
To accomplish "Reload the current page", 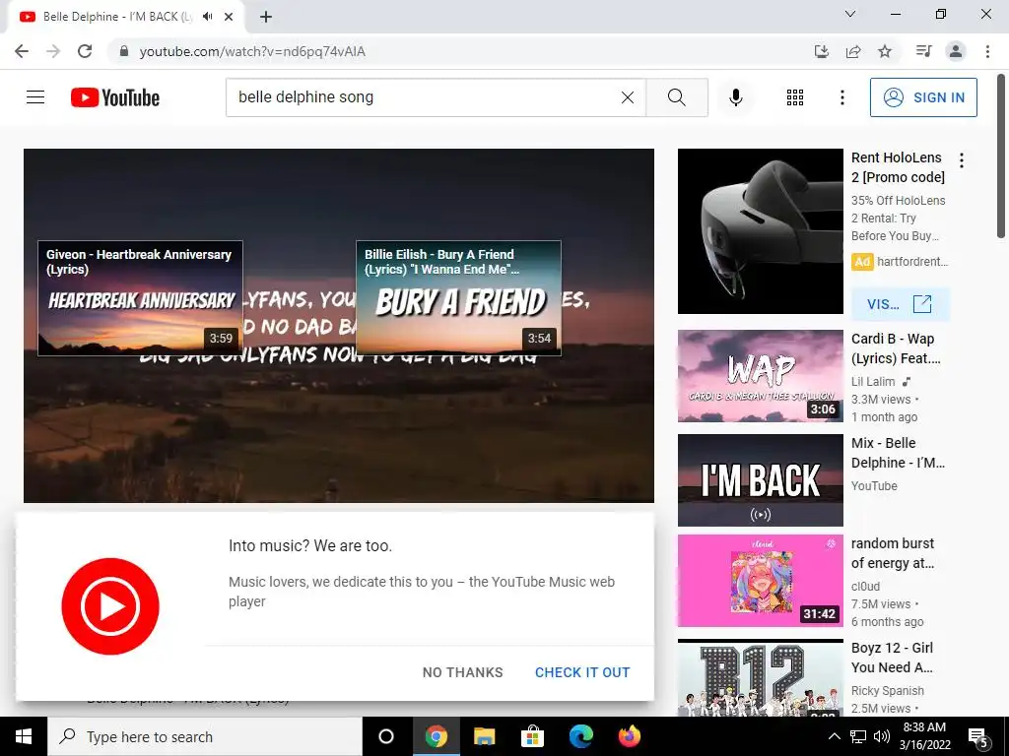I will [85, 51].
